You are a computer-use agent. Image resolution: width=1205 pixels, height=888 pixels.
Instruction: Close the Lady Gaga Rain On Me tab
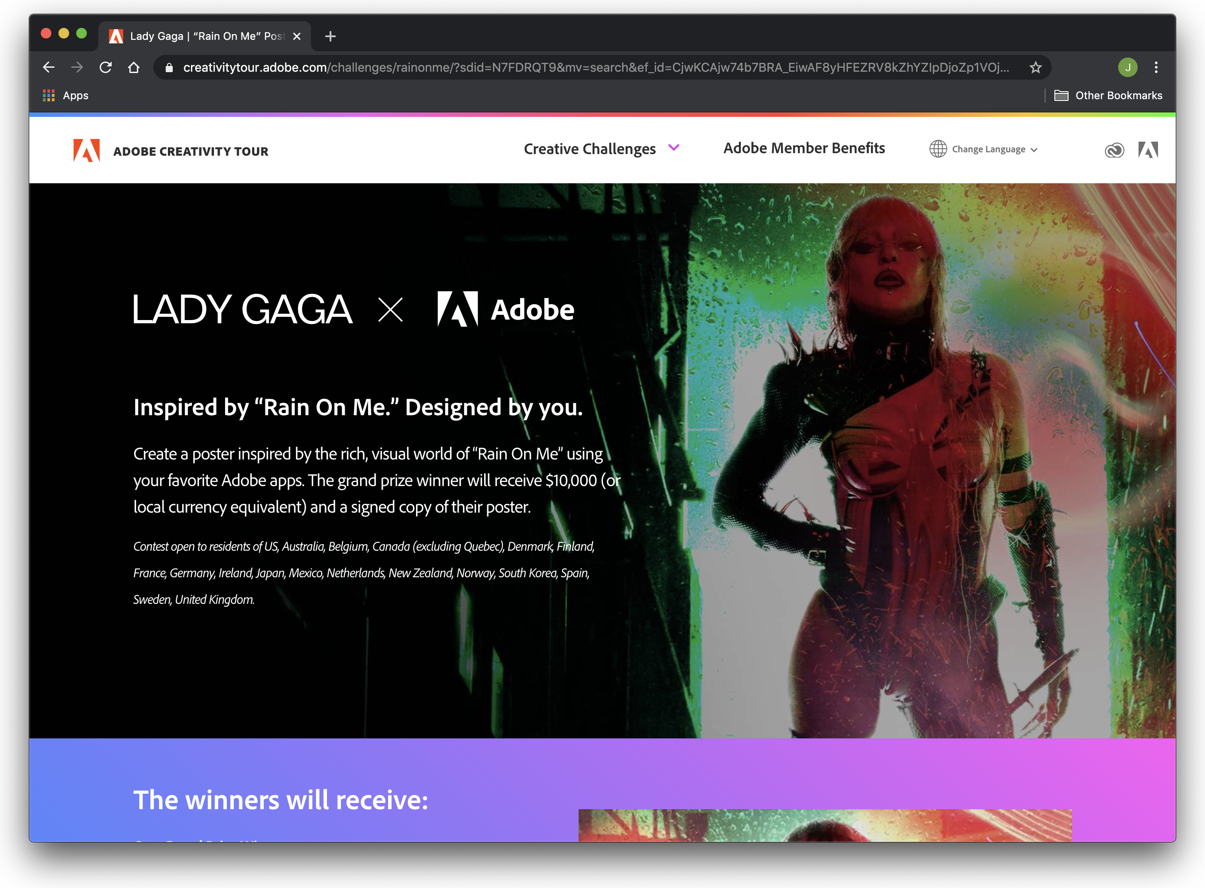coord(296,36)
